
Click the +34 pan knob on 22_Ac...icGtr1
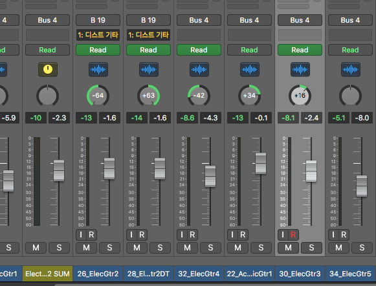pos(249,95)
